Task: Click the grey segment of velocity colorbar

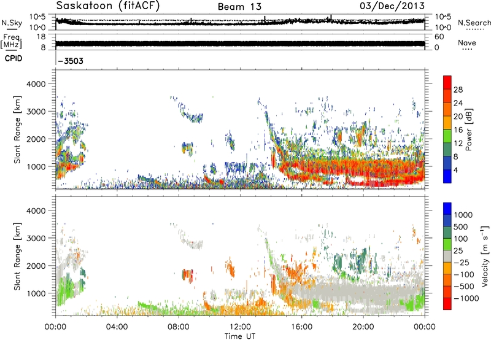Action: coord(447,257)
